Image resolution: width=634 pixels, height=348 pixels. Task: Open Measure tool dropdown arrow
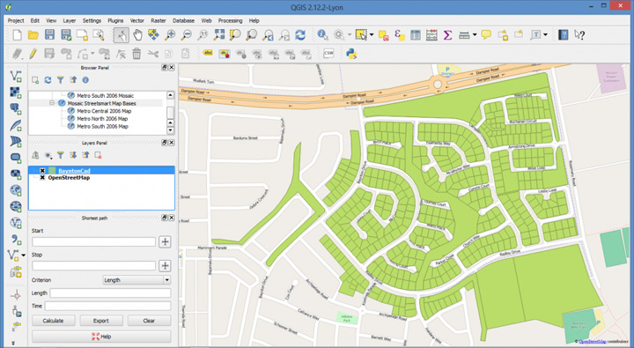pos(475,35)
